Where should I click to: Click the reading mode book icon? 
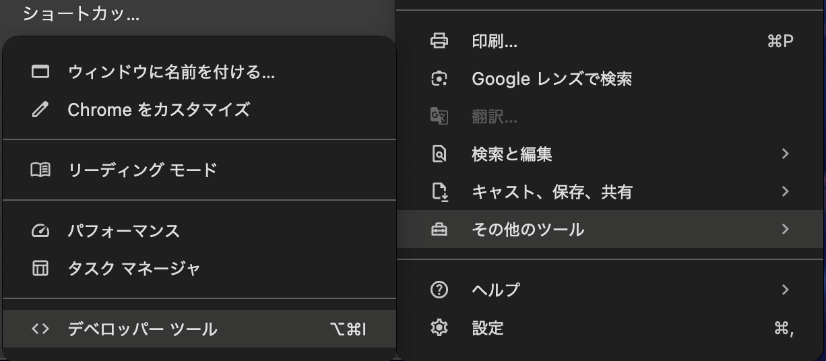(x=40, y=170)
